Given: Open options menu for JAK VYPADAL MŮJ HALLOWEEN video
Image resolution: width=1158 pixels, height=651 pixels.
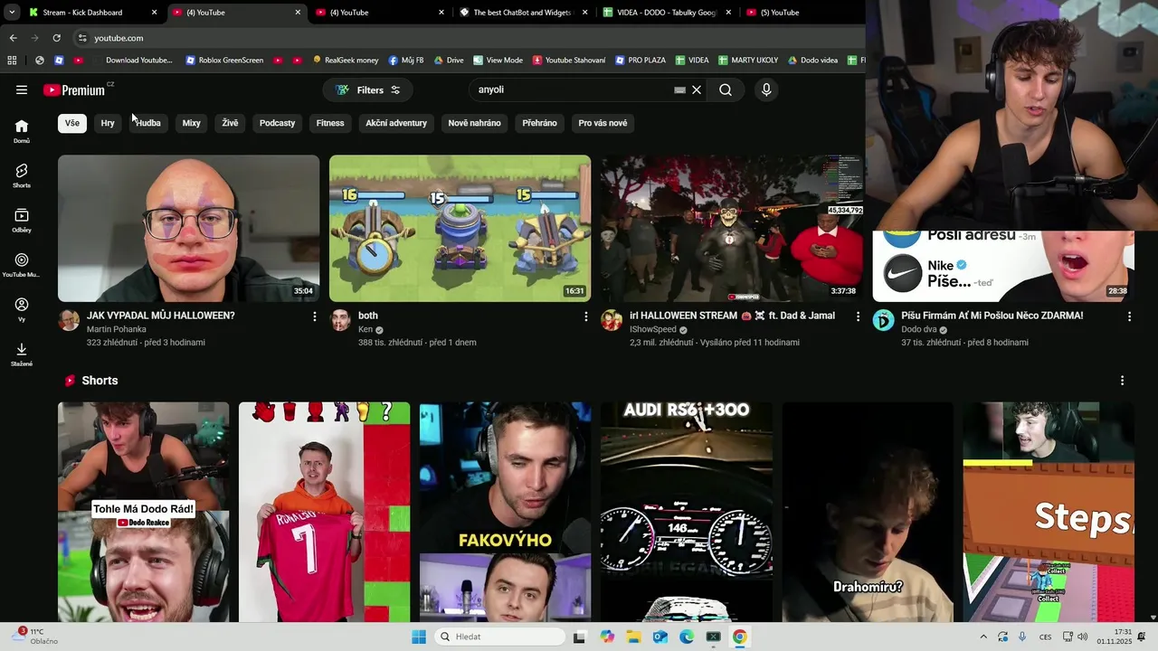Looking at the screenshot, I should 315,316.
